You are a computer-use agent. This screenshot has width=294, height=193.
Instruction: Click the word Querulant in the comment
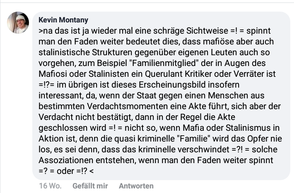[x=164, y=74]
